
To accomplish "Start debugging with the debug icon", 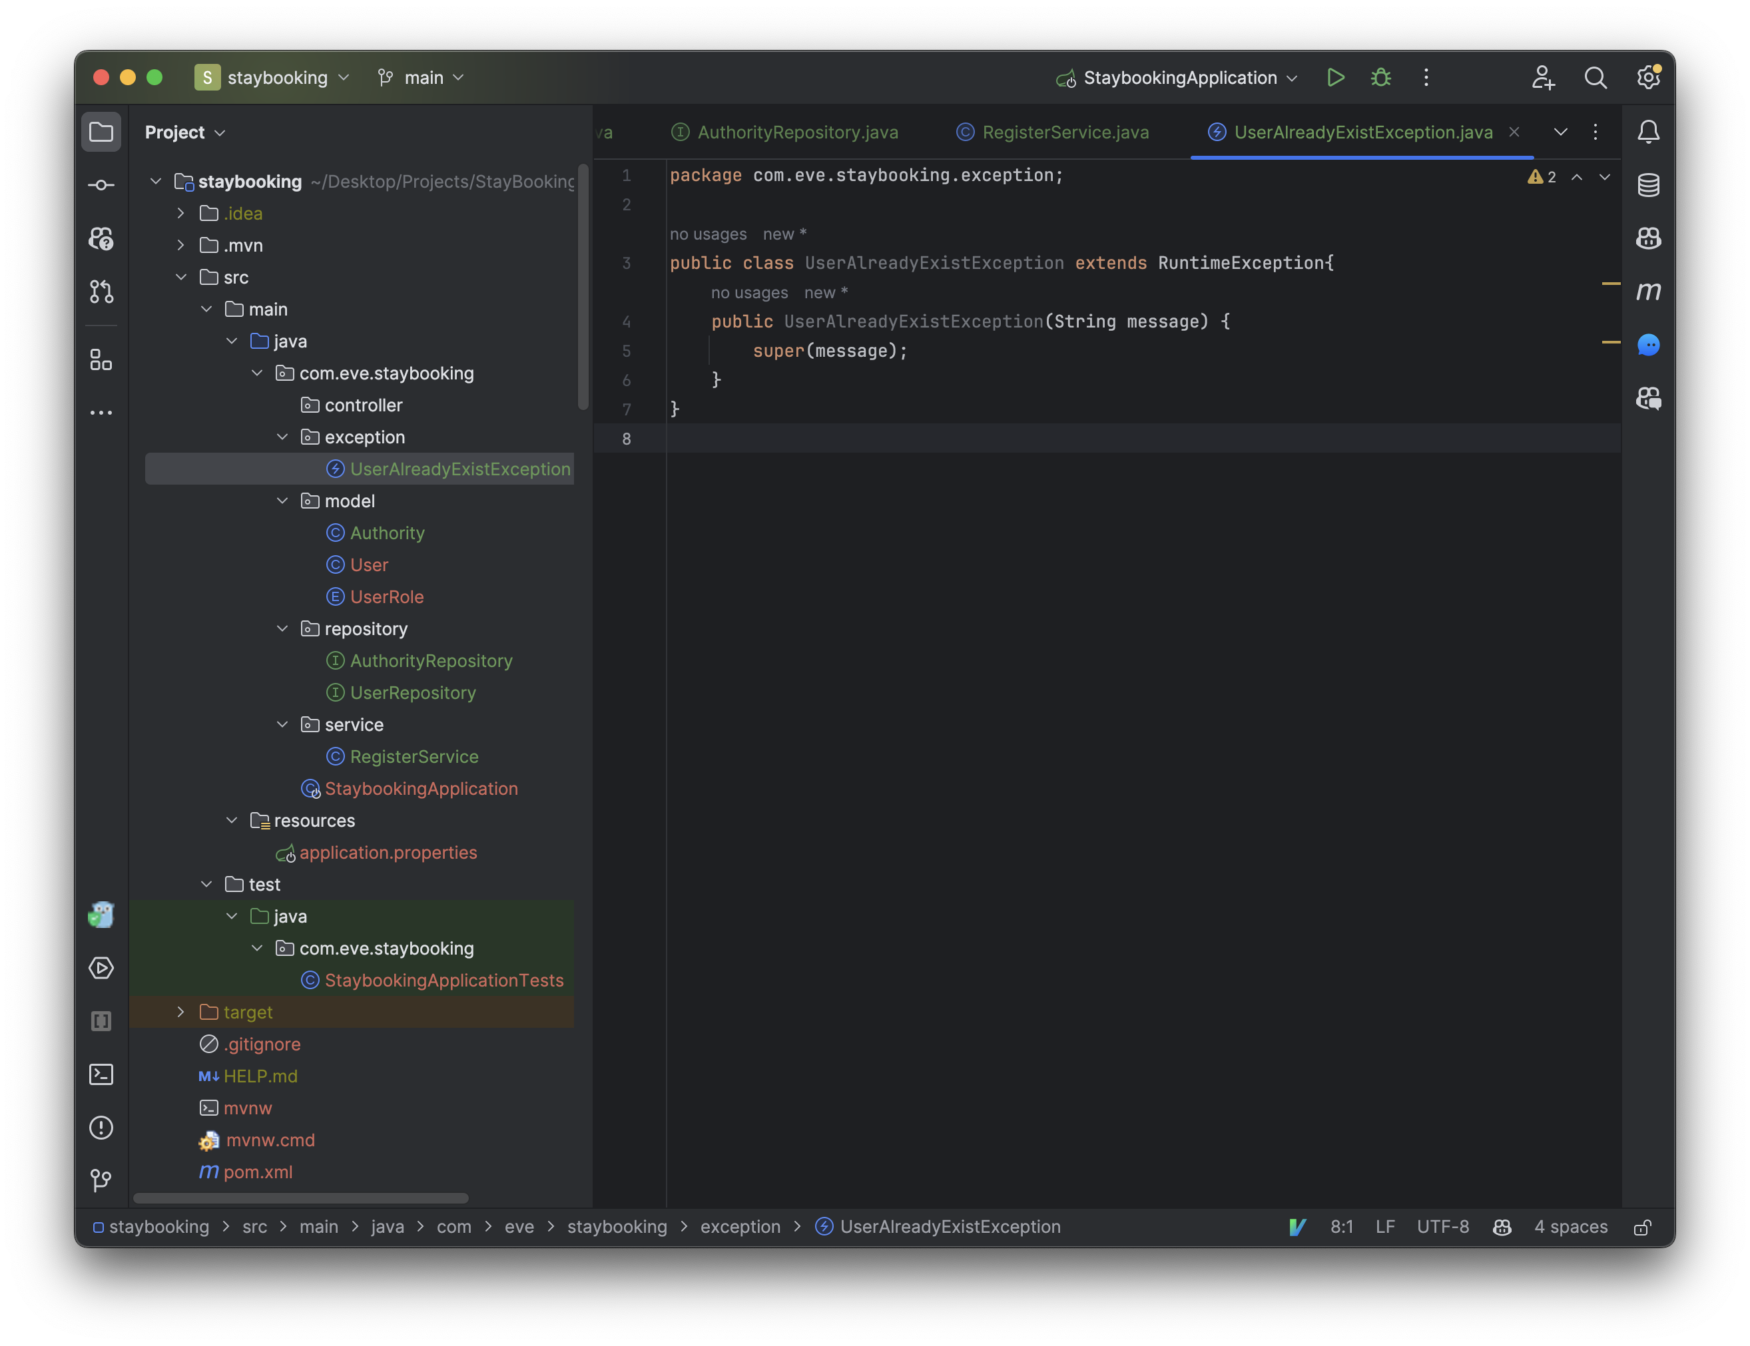I will pyautogui.click(x=1380, y=78).
